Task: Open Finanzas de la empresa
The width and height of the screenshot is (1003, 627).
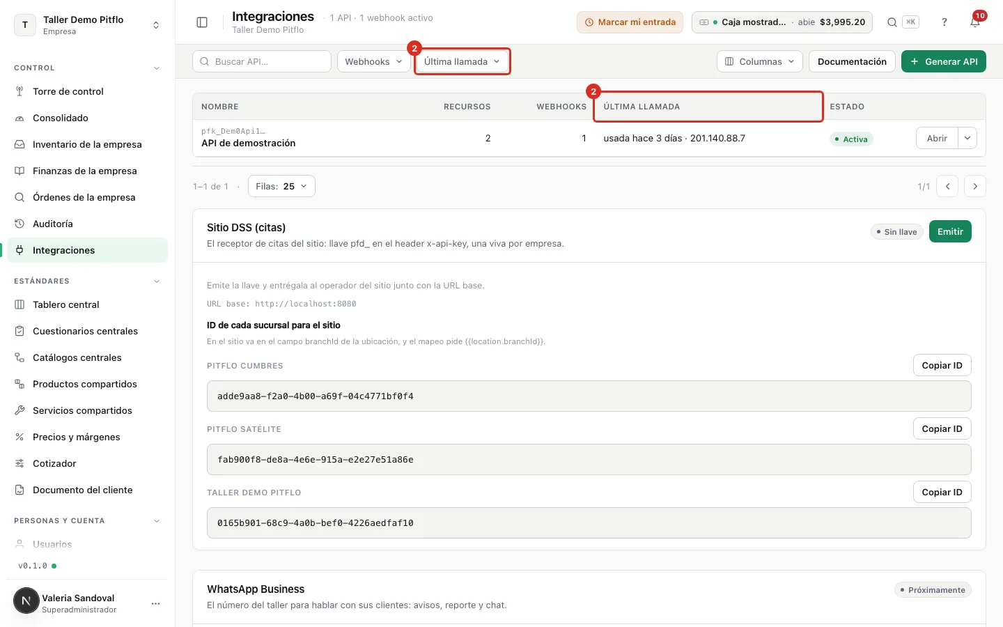Action: (x=87, y=171)
